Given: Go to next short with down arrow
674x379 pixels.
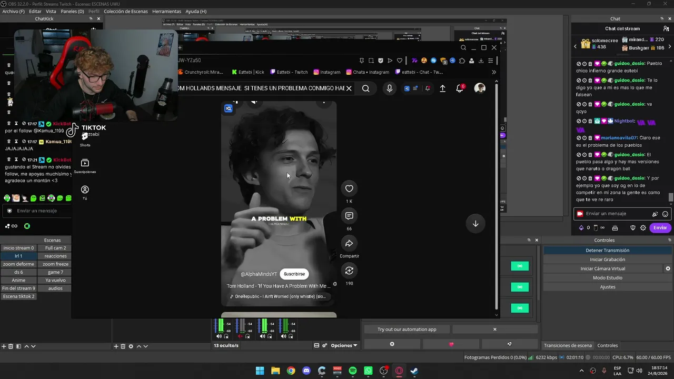Looking at the screenshot, I should click(x=475, y=224).
